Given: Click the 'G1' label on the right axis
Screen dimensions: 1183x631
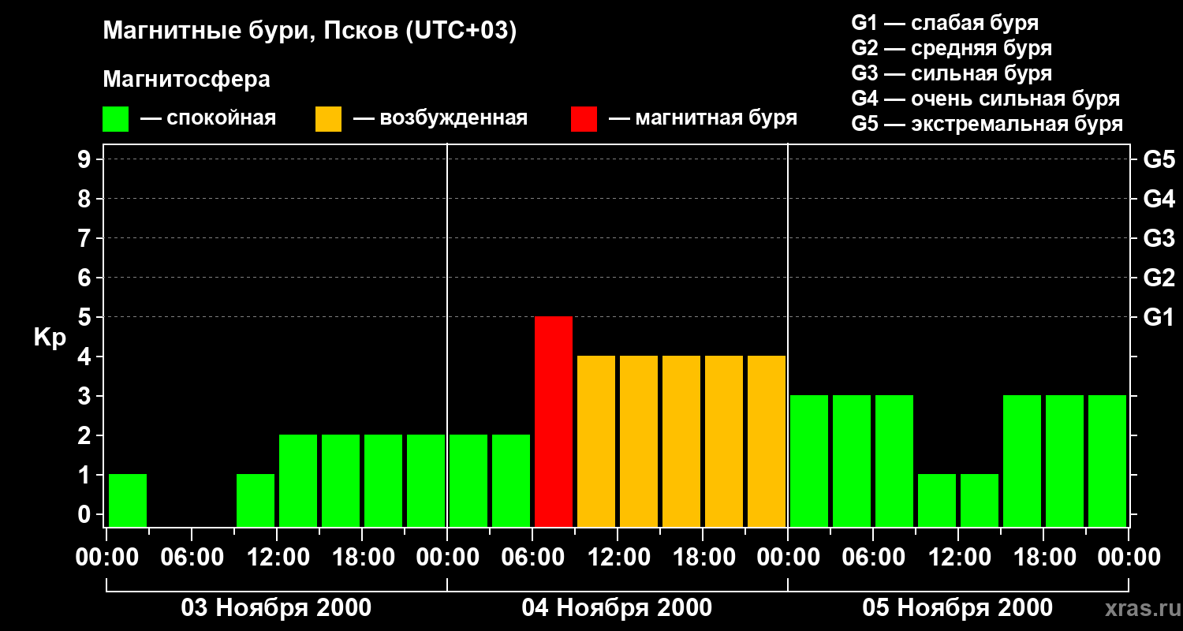Looking at the screenshot, I should click(x=1159, y=317).
